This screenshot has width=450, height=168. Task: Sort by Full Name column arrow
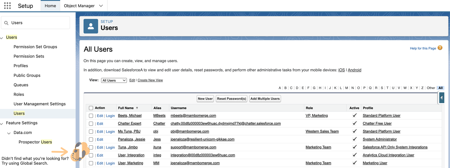click(137, 108)
